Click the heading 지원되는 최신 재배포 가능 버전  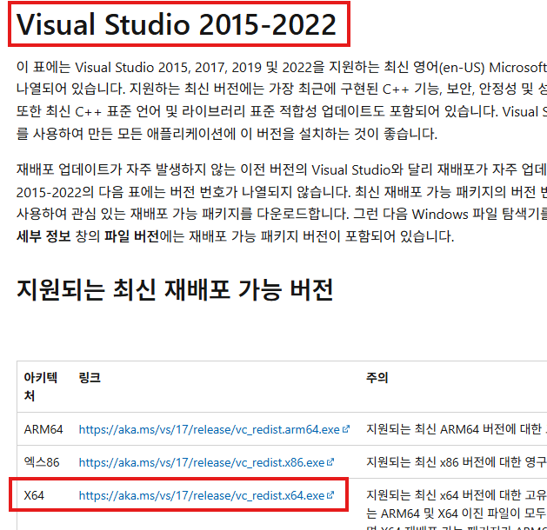click(175, 290)
